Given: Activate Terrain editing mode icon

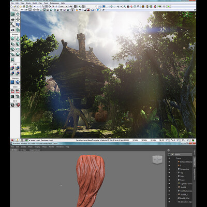Looking at the screenshot, I should (12, 20).
